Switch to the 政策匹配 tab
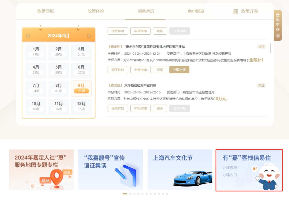The width and height of the screenshot is (289, 201). (x=45, y=11)
